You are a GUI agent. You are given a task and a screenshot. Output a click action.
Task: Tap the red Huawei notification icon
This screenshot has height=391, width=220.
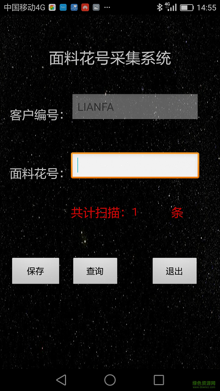(x=85, y=7)
